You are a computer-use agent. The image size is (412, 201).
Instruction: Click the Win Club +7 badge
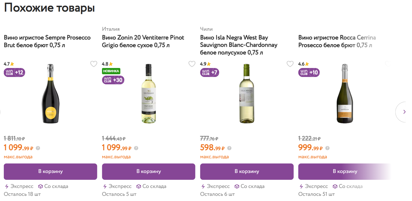[x=210, y=72]
